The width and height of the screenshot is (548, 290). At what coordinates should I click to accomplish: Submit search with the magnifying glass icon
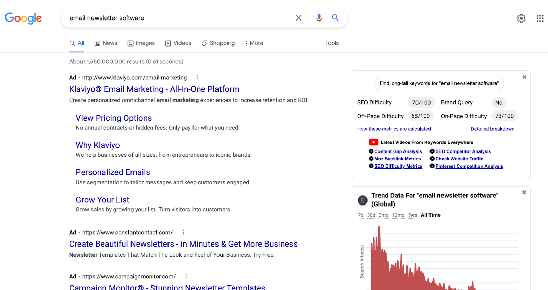(335, 18)
